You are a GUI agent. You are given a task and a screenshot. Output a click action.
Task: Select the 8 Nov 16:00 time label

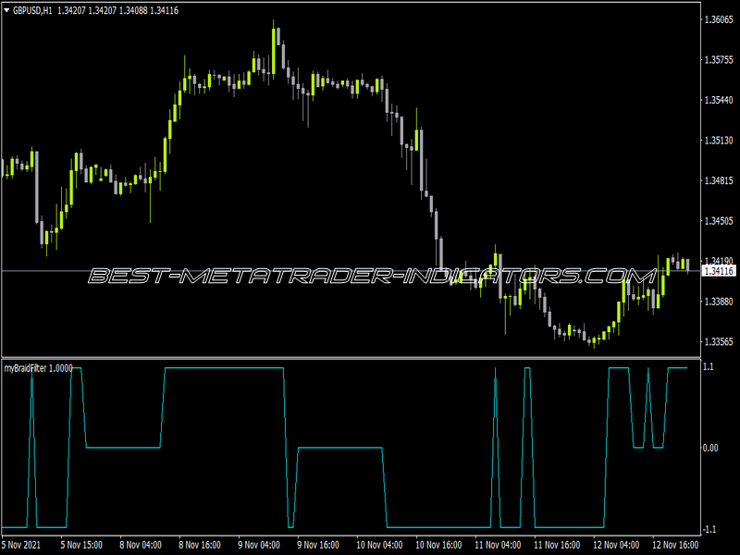tap(200, 545)
